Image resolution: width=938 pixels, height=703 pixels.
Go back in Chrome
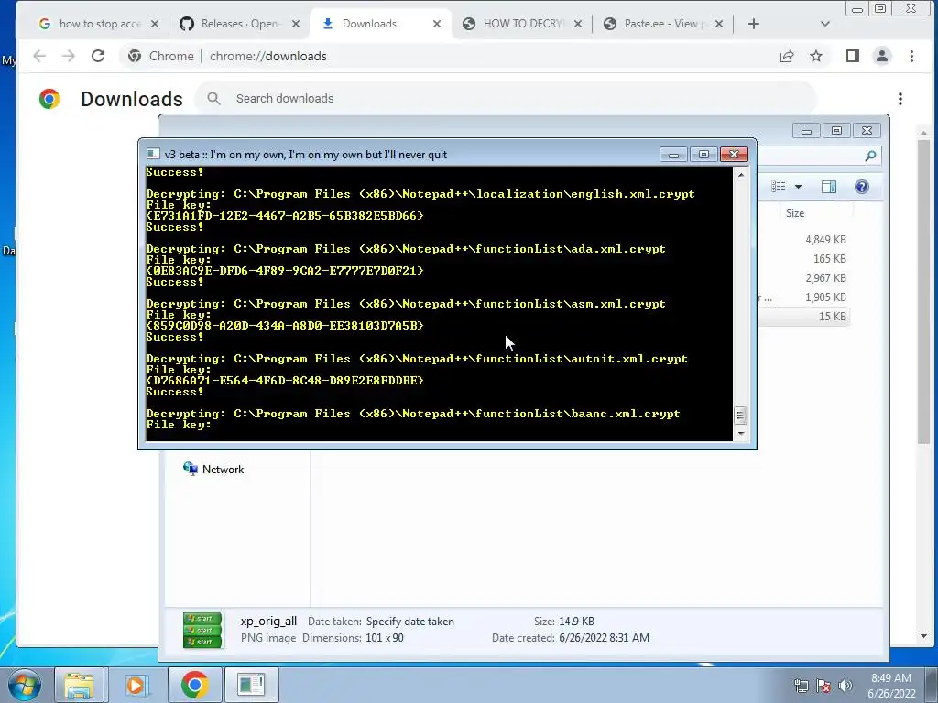pos(39,56)
